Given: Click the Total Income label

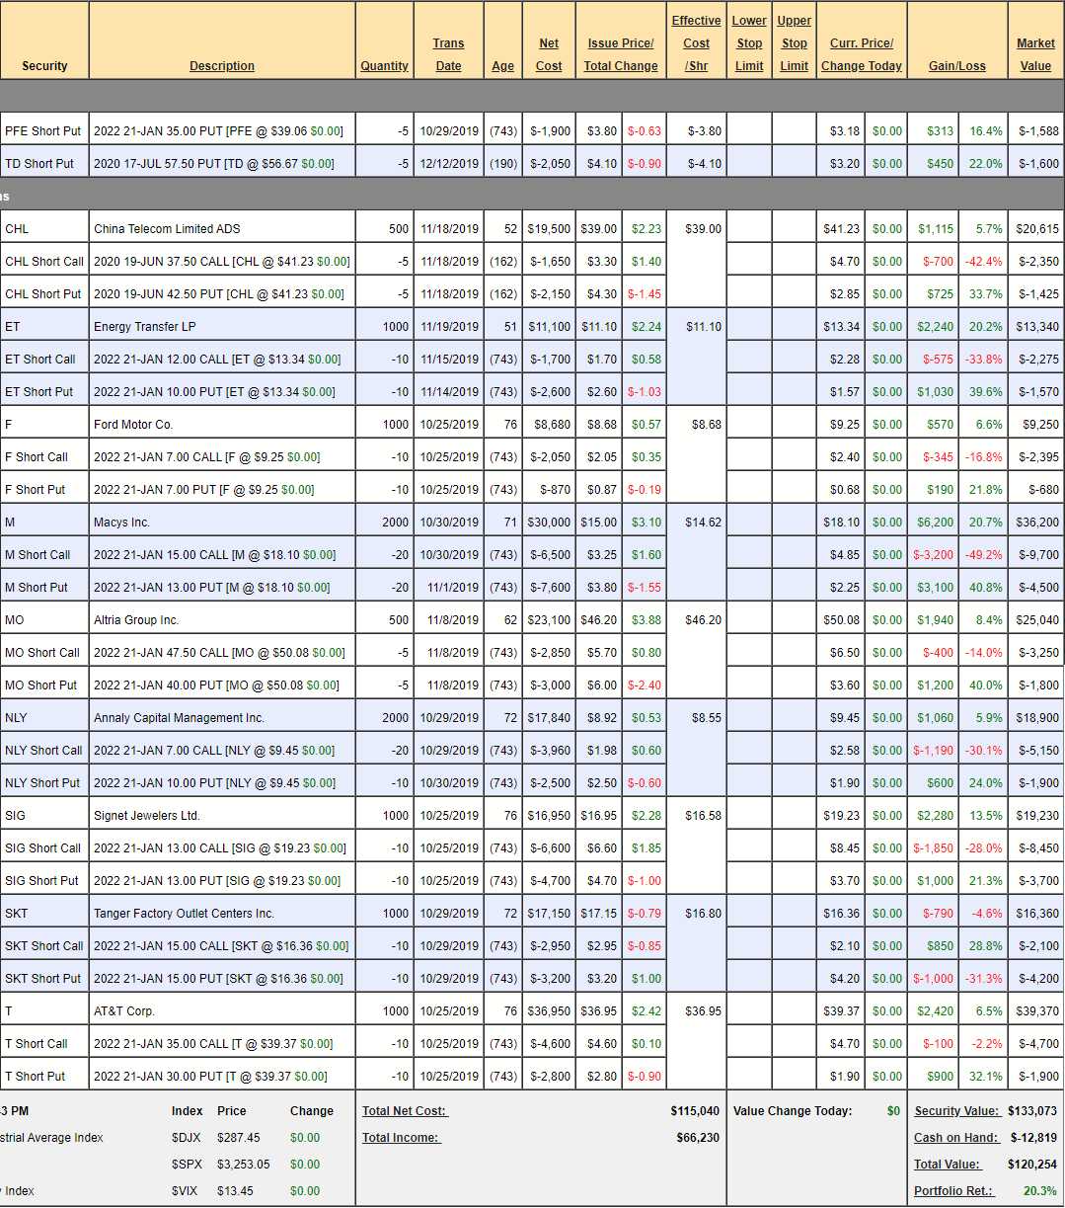Looking at the screenshot, I should (400, 1138).
